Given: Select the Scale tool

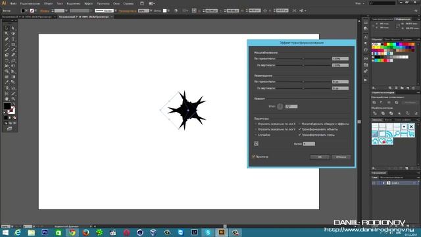Looking at the screenshot, I should 13,61.
